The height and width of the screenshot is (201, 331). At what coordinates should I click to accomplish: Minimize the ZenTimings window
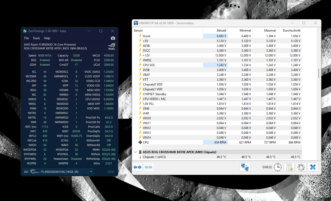(x=89, y=31)
